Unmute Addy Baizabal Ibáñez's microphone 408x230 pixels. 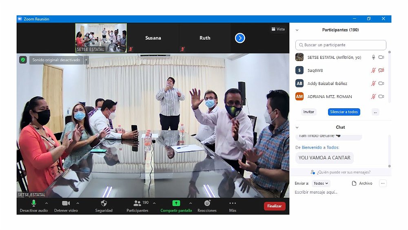(373, 83)
